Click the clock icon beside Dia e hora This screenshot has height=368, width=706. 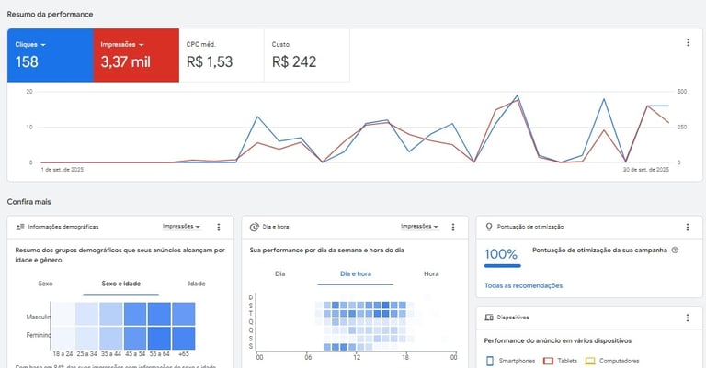[x=255, y=227]
